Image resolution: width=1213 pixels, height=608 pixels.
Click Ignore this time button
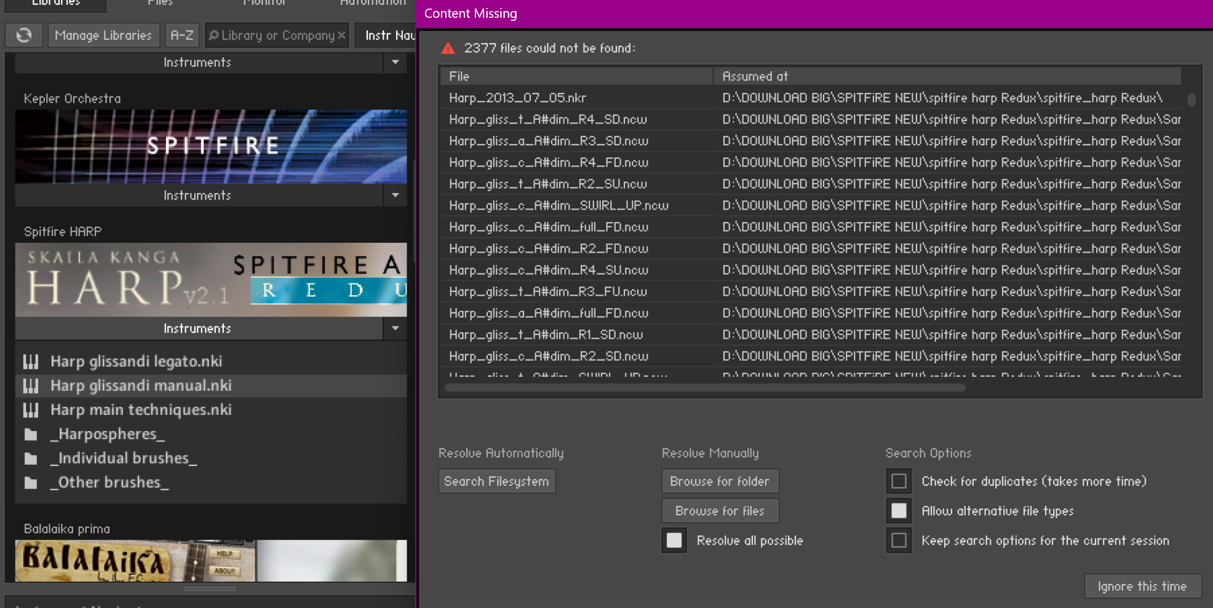tap(1142, 586)
